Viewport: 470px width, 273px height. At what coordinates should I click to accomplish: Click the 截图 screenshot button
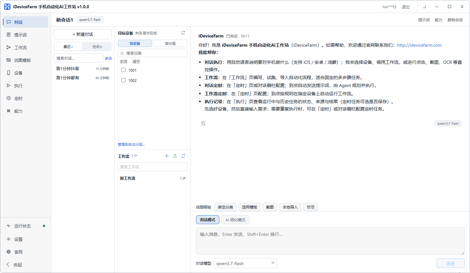click(x=270, y=207)
